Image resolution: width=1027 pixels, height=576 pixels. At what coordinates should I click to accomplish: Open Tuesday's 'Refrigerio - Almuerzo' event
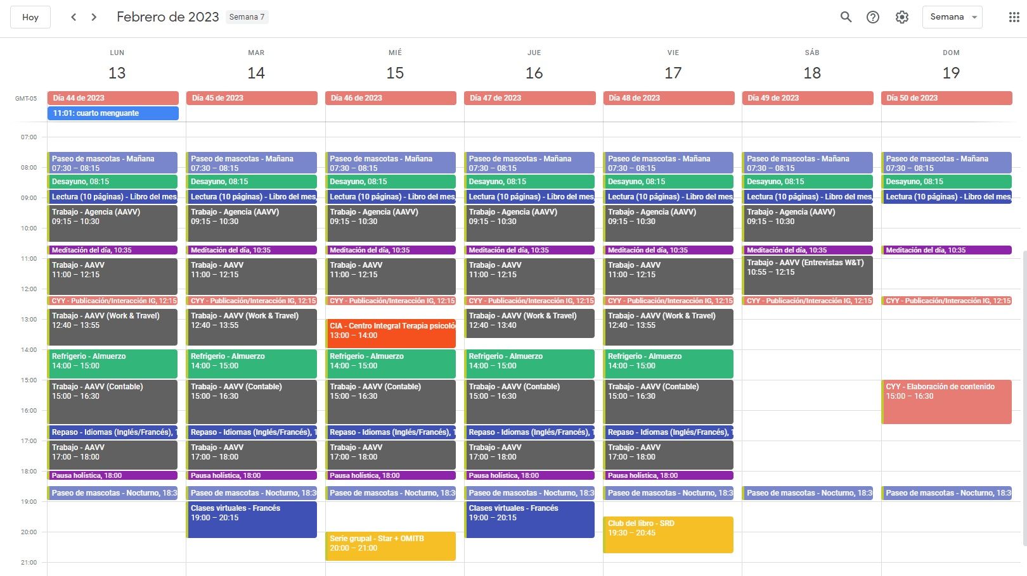[251, 364]
